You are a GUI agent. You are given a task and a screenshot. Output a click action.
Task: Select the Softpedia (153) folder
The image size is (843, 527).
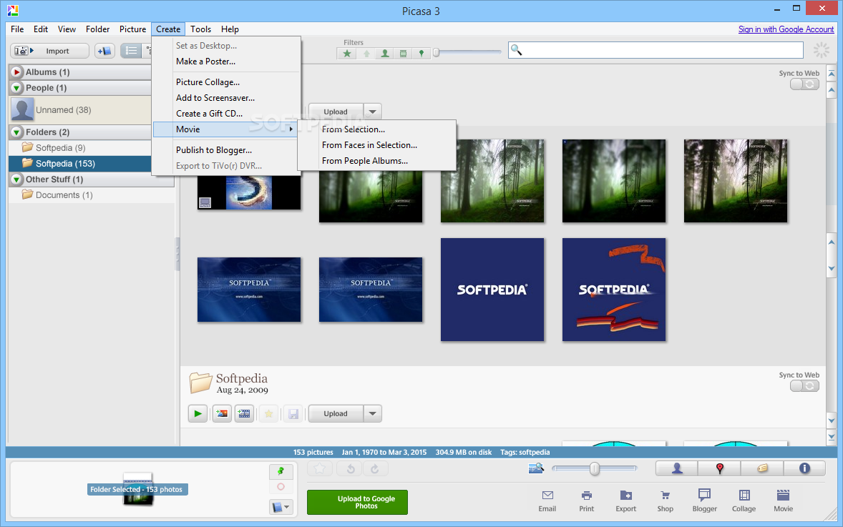pyautogui.click(x=81, y=163)
